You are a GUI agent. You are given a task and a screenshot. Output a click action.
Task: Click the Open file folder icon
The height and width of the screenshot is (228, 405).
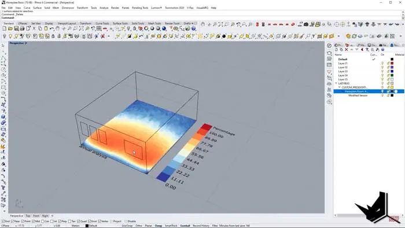tap(10, 29)
